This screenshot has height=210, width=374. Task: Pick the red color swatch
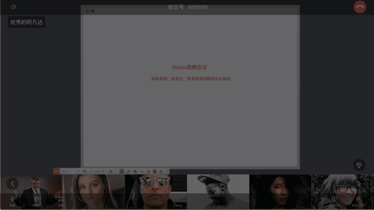[155, 171]
